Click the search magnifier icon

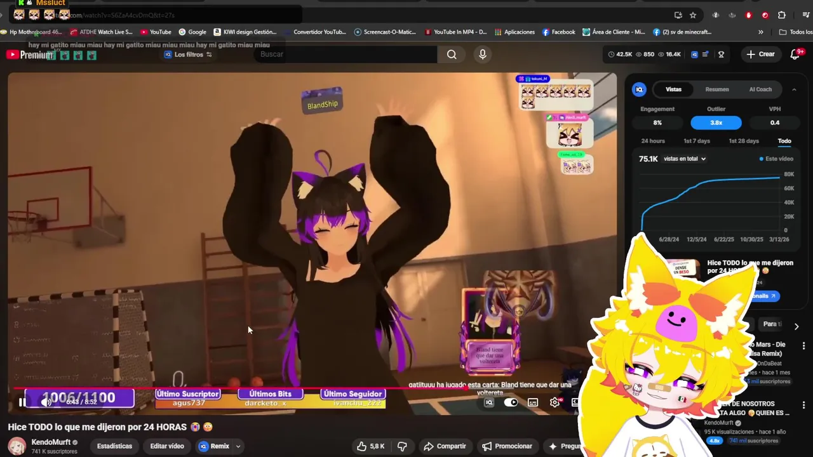452,55
